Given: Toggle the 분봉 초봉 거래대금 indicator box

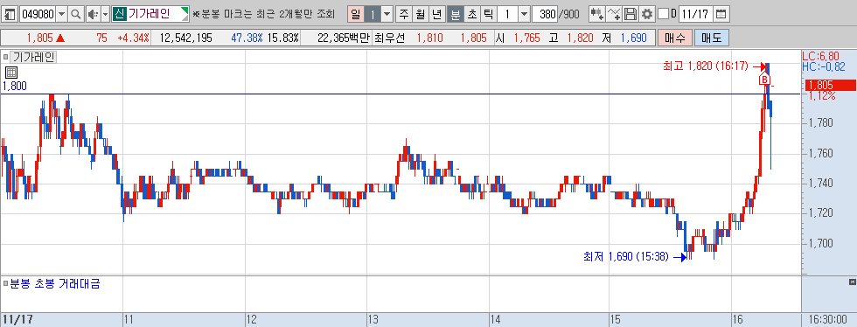Looking at the screenshot, I should [x=6, y=284].
